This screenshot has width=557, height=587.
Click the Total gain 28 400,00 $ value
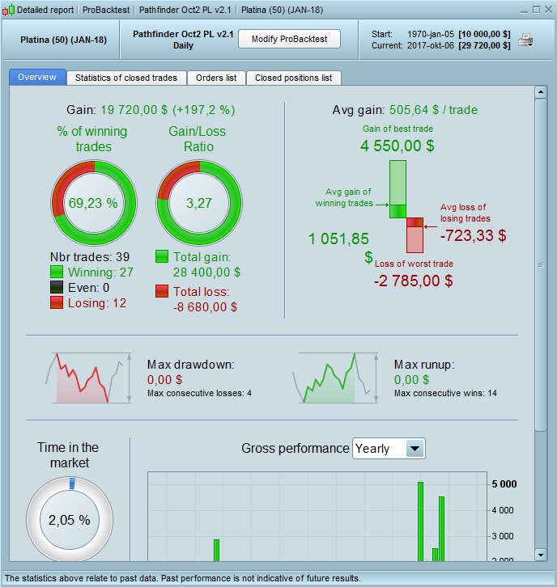pyautogui.click(x=206, y=272)
